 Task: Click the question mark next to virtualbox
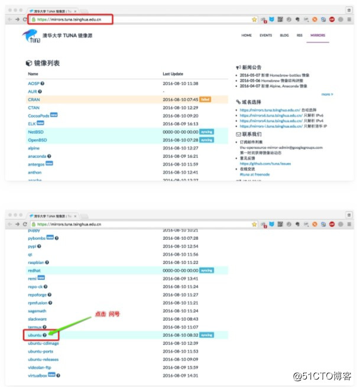(x=59, y=376)
